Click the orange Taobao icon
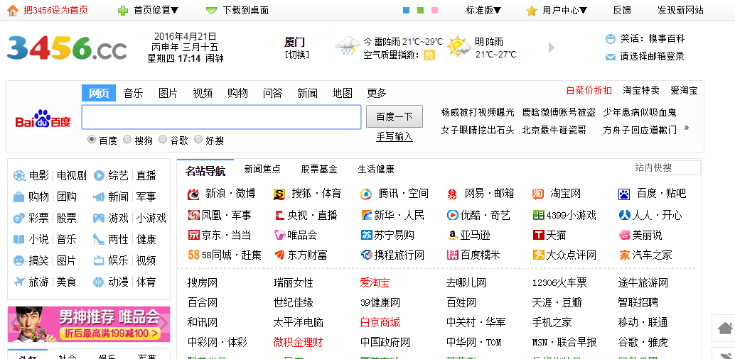The height and width of the screenshot is (359, 735). coord(538,194)
